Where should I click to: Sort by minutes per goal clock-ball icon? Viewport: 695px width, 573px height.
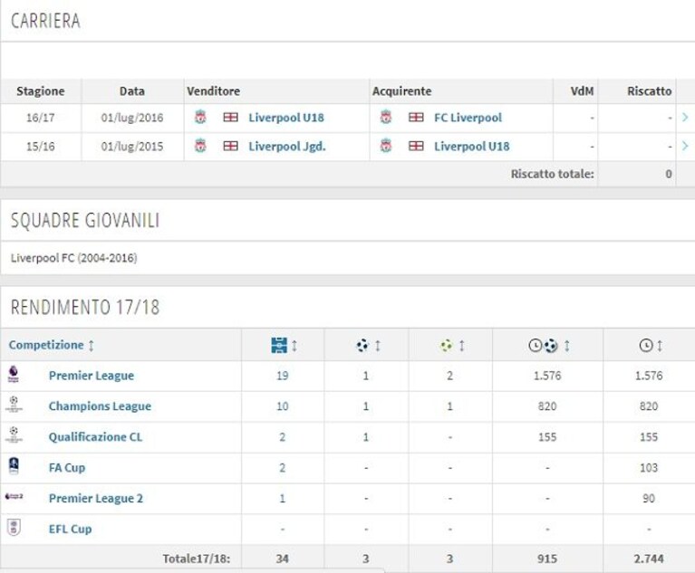click(x=549, y=345)
